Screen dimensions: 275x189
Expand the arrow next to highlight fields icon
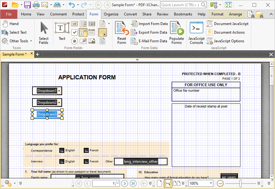pos(109,24)
